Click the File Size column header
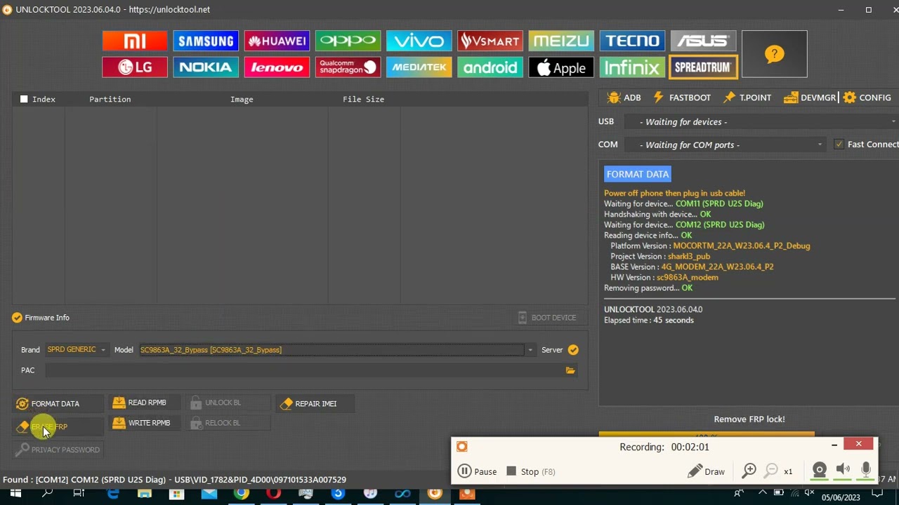This screenshot has height=505, width=899. pos(363,99)
